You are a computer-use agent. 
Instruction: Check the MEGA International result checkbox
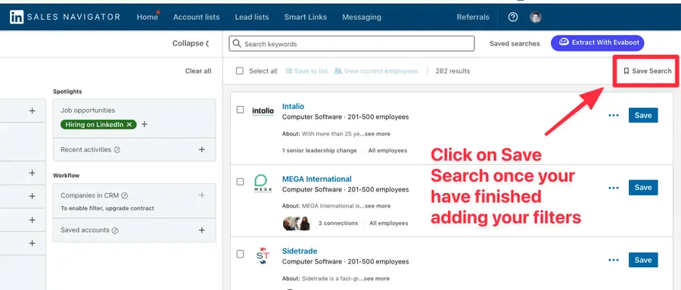pyautogui.click(x=240, y=182)
